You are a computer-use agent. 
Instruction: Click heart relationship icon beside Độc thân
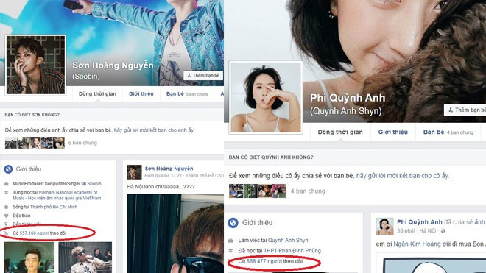[x=6, y=216]
